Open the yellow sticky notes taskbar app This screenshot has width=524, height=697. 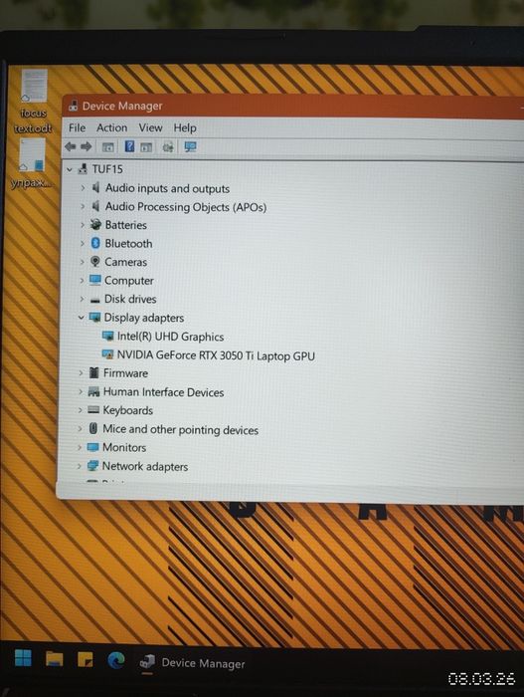[x=86, y=659]
